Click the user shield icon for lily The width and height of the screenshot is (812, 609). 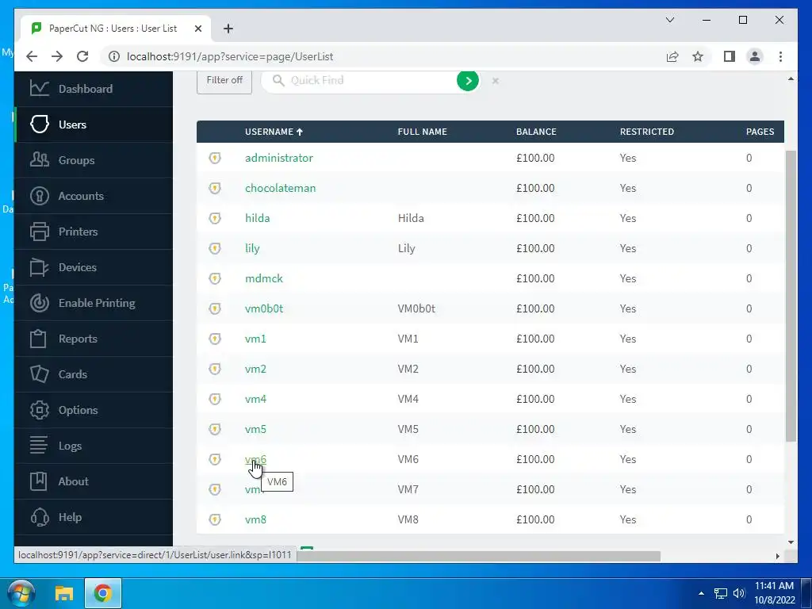click(215, 248)
